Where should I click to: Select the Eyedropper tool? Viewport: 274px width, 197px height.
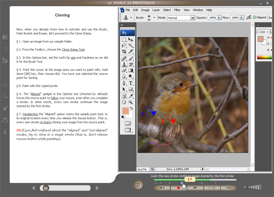[130, 96]
